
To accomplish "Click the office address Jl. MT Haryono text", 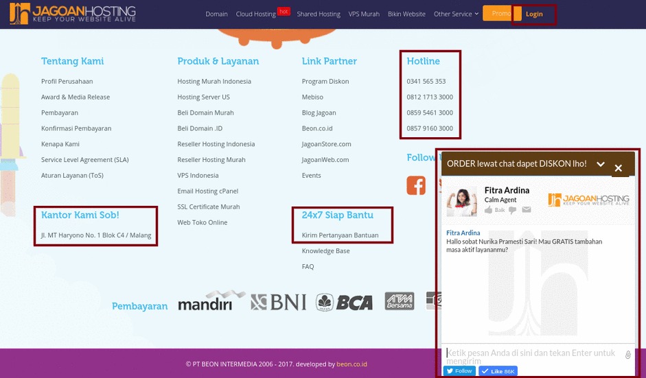I will point(96,235).
